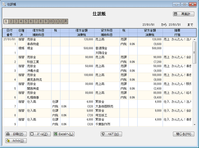Click the Excel icon on Excelへ button
The height and width of the screenshot is (148, 199).
click(55, 134)
